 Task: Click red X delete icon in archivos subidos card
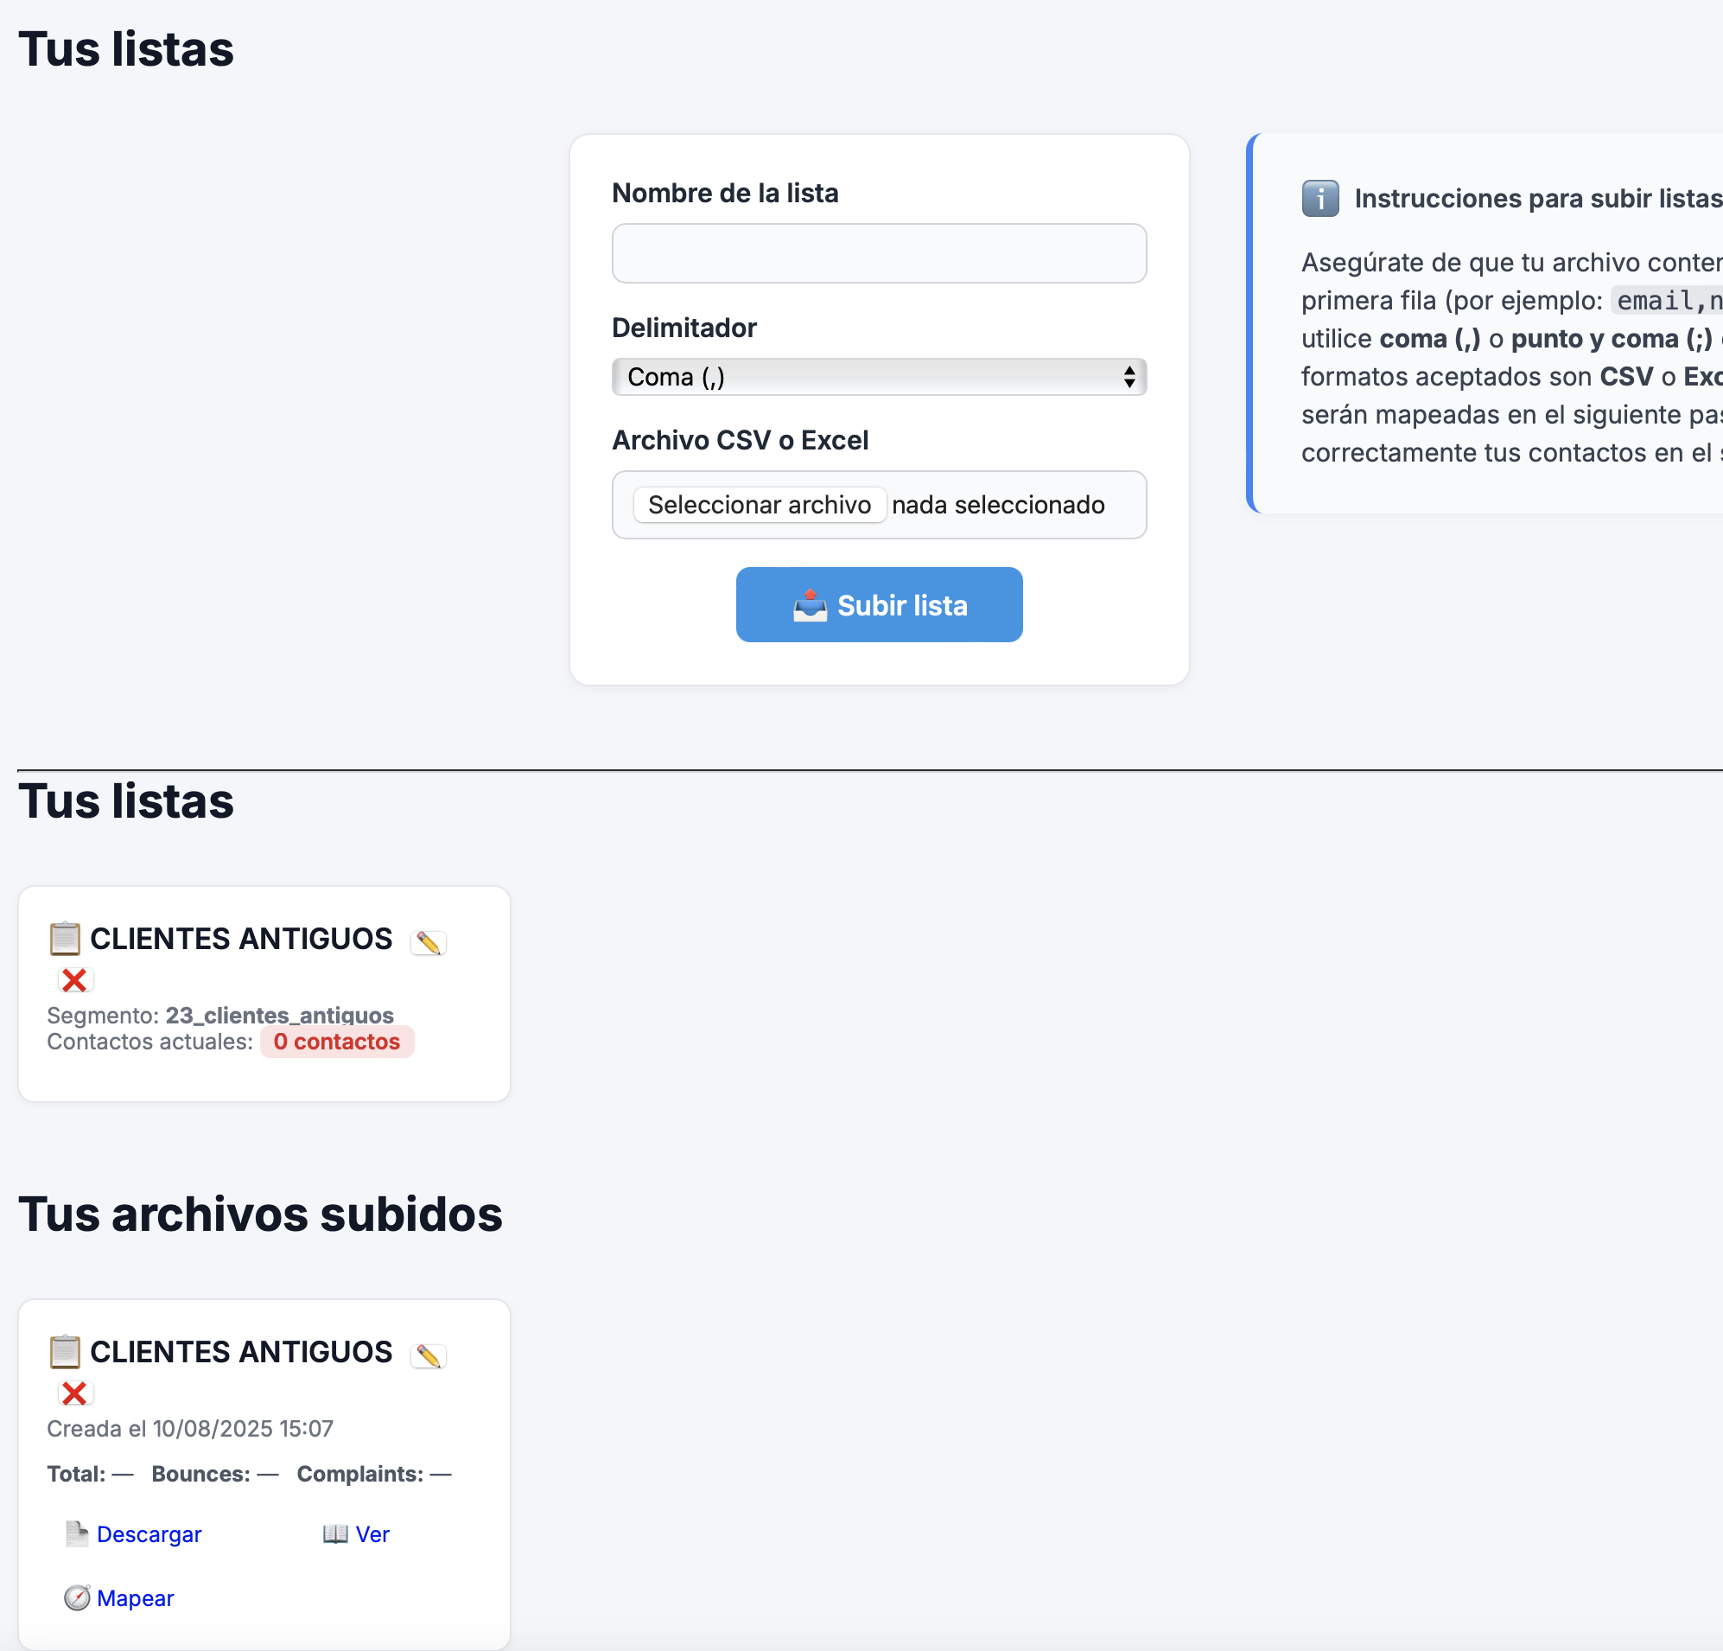coord(74,1393)
